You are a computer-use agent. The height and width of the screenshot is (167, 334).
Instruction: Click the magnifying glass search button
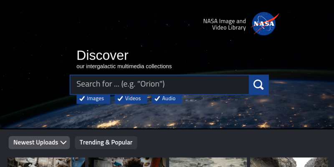tap(258, 85)
